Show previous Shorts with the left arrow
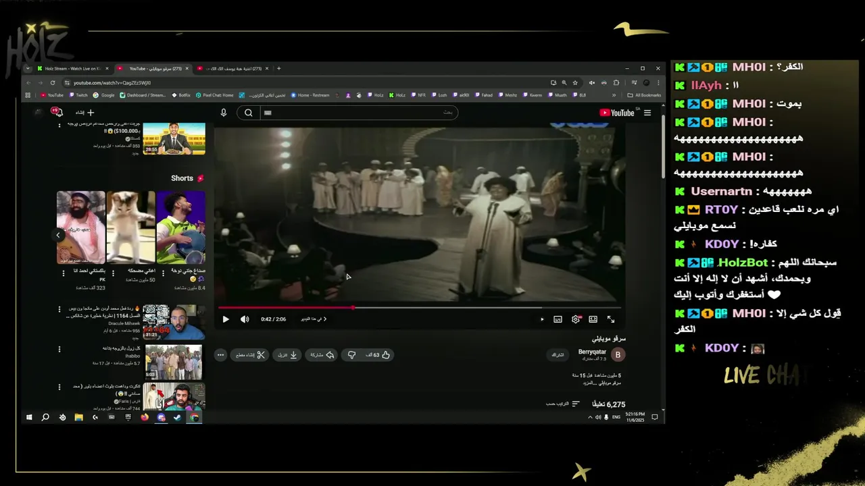Screen dimensions: 865x486 pos(59,235)
